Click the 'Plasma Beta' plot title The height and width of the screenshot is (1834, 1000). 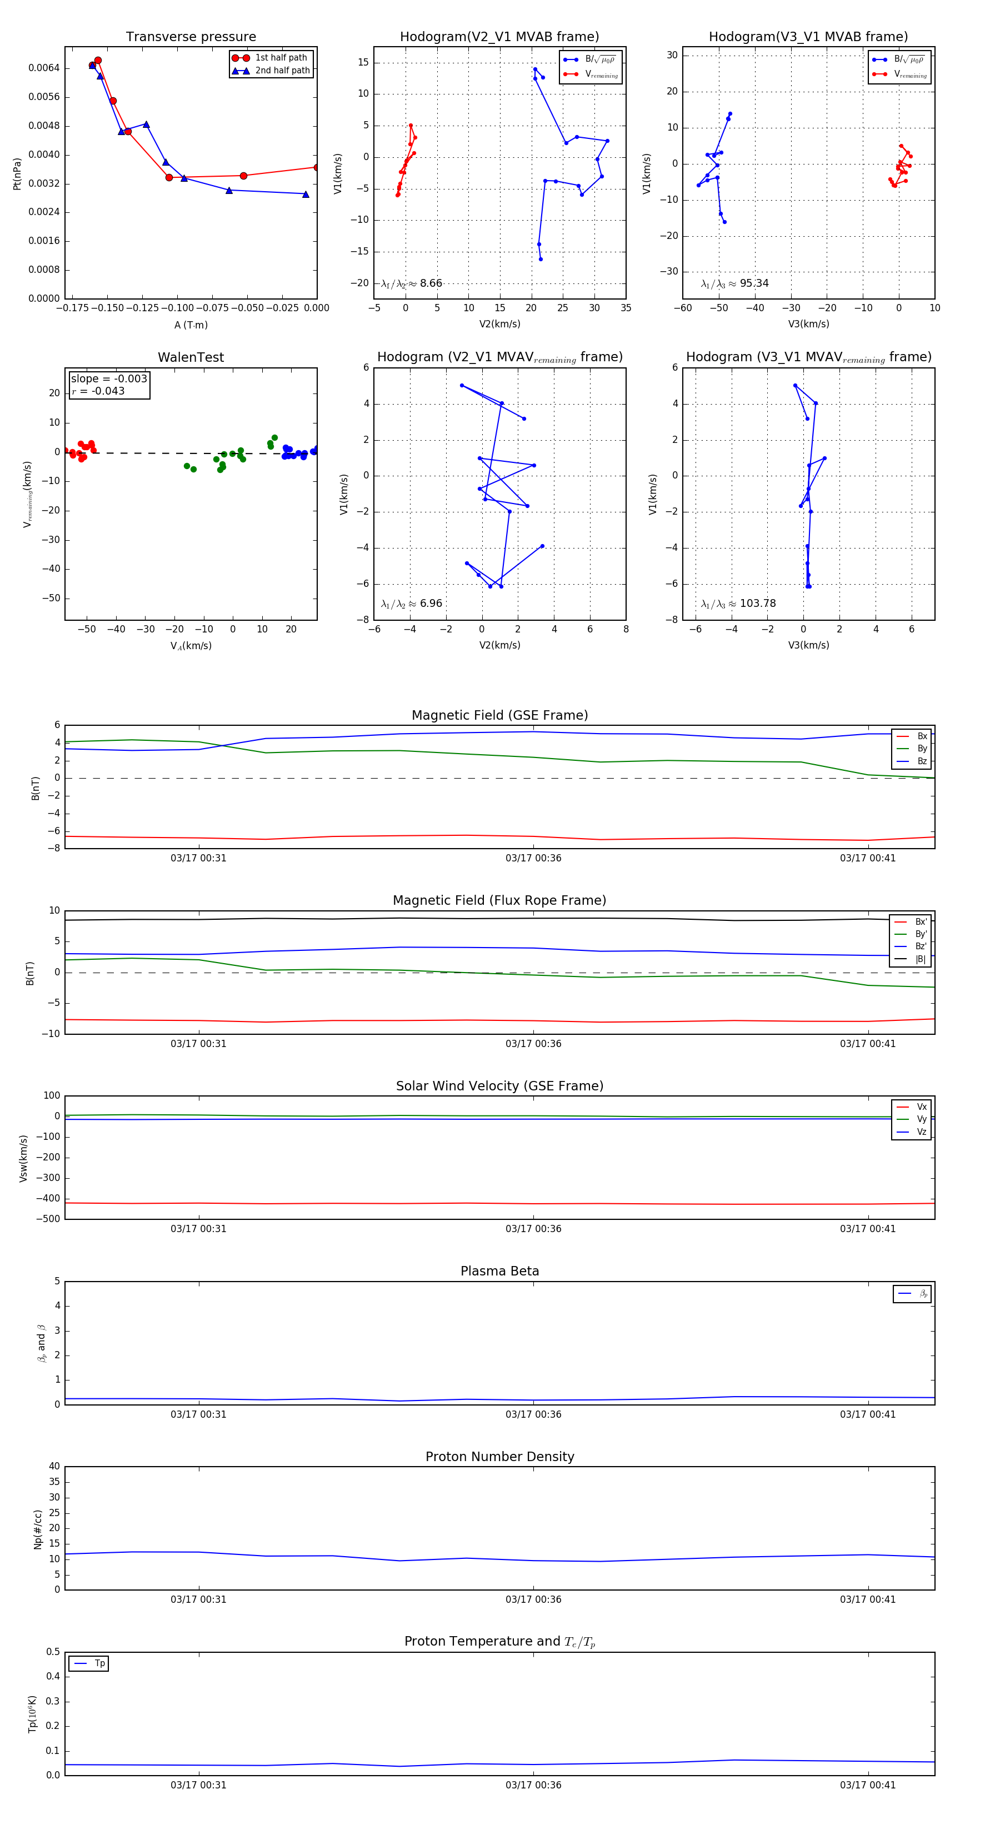point(499,1272)
